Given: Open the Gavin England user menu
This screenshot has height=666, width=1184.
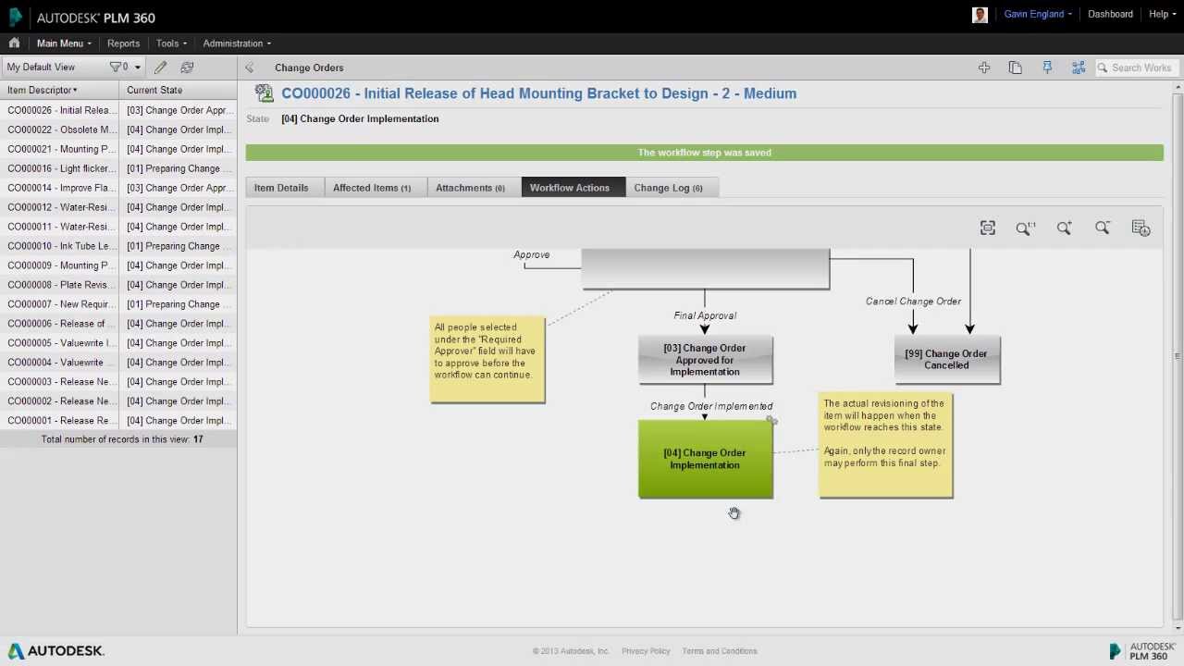Looking at the screenshot, I should tap(1038, 14).
